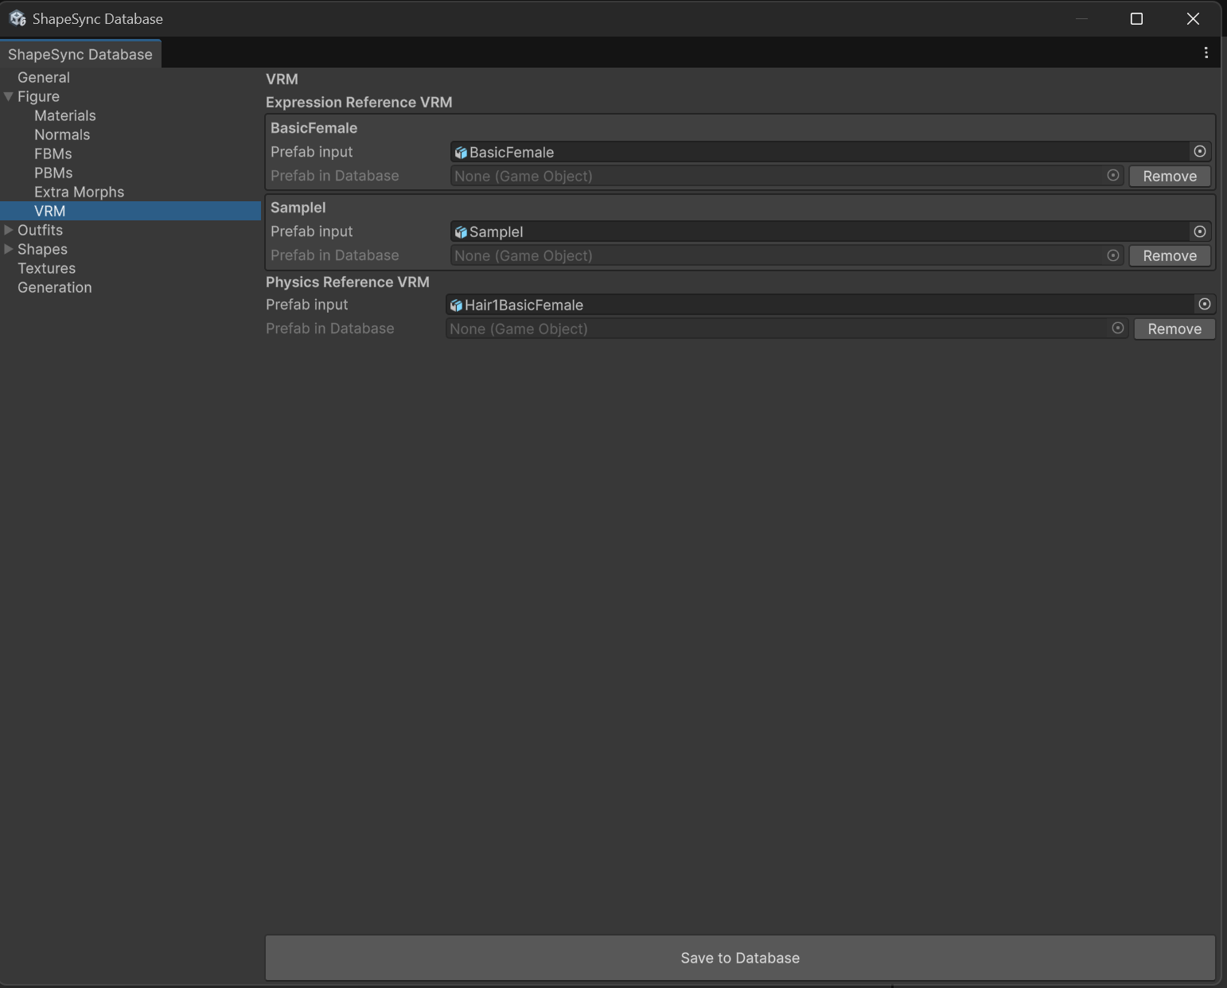Screen dimensions: 1227x988
Task: Select the ShapeSync Database tab
Action: pyautogui.click(x=80, y=54)
